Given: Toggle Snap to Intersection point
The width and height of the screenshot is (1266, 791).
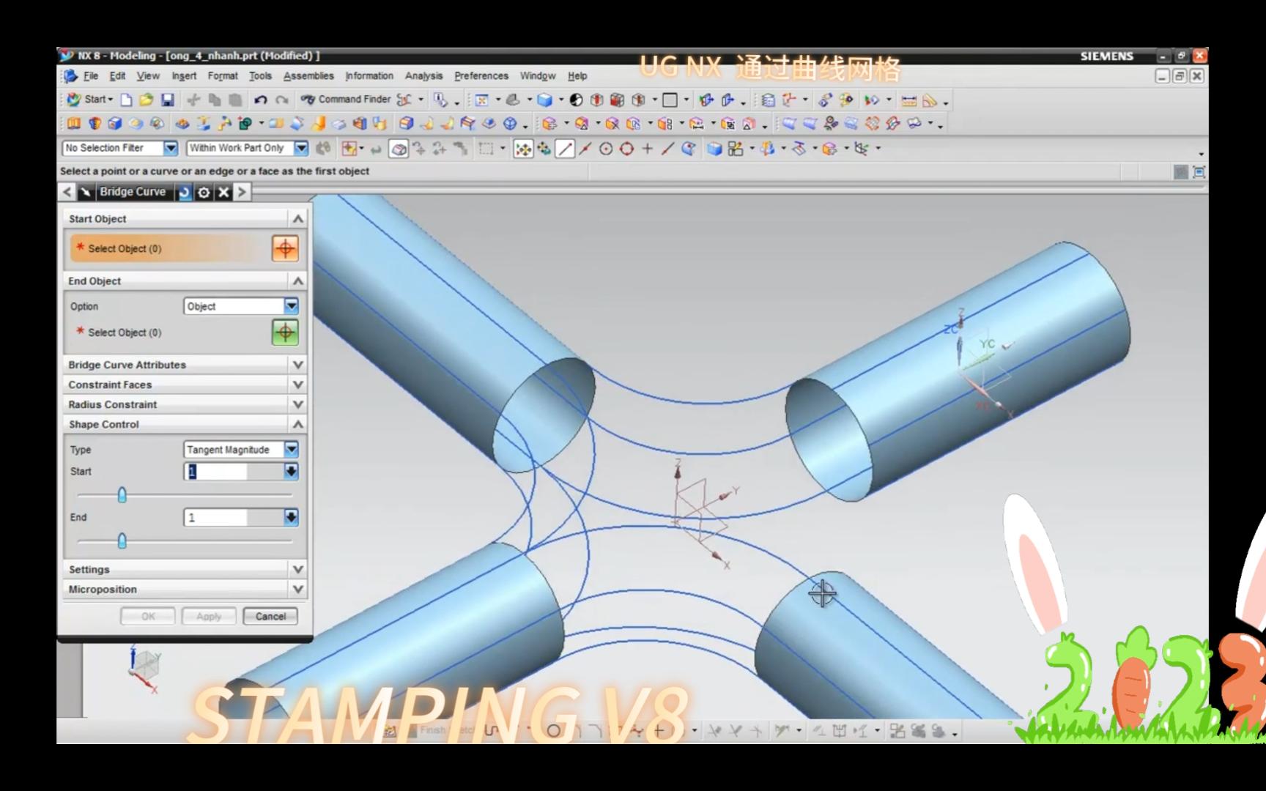Looking at the screenshot, I should coord(648,149).
